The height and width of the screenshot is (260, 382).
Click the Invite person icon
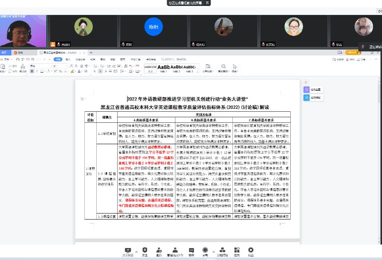pyautogui.click(x=159, y=250)
